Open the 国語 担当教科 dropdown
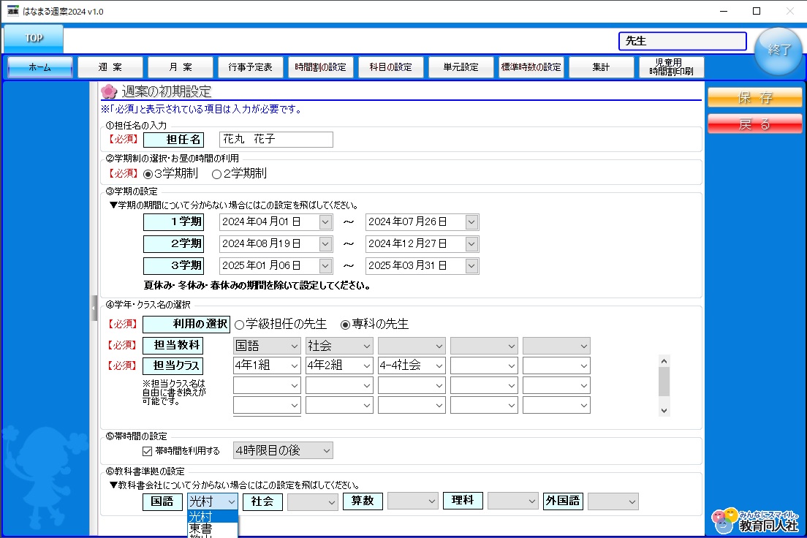Image resolution: width=807 pixels, height=538 pixels. click(267, 346)
